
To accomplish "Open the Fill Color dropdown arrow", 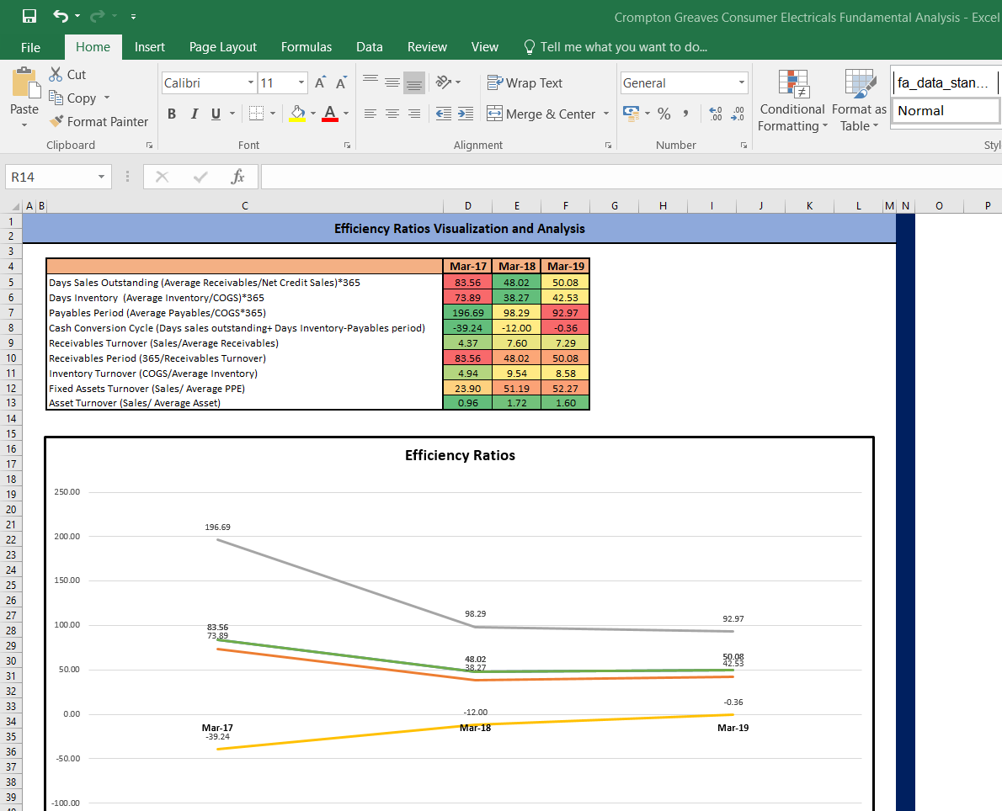I will [313, 114].
